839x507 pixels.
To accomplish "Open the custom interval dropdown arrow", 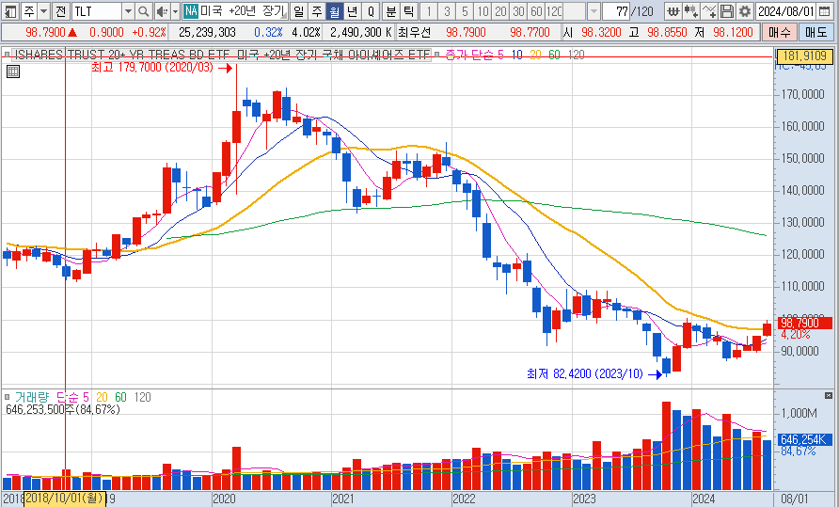I will tap(594, 11).
